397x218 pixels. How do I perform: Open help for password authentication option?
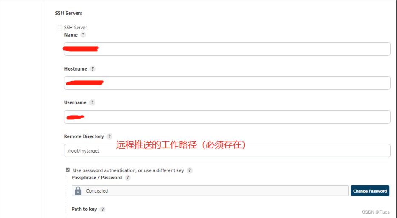190,170
